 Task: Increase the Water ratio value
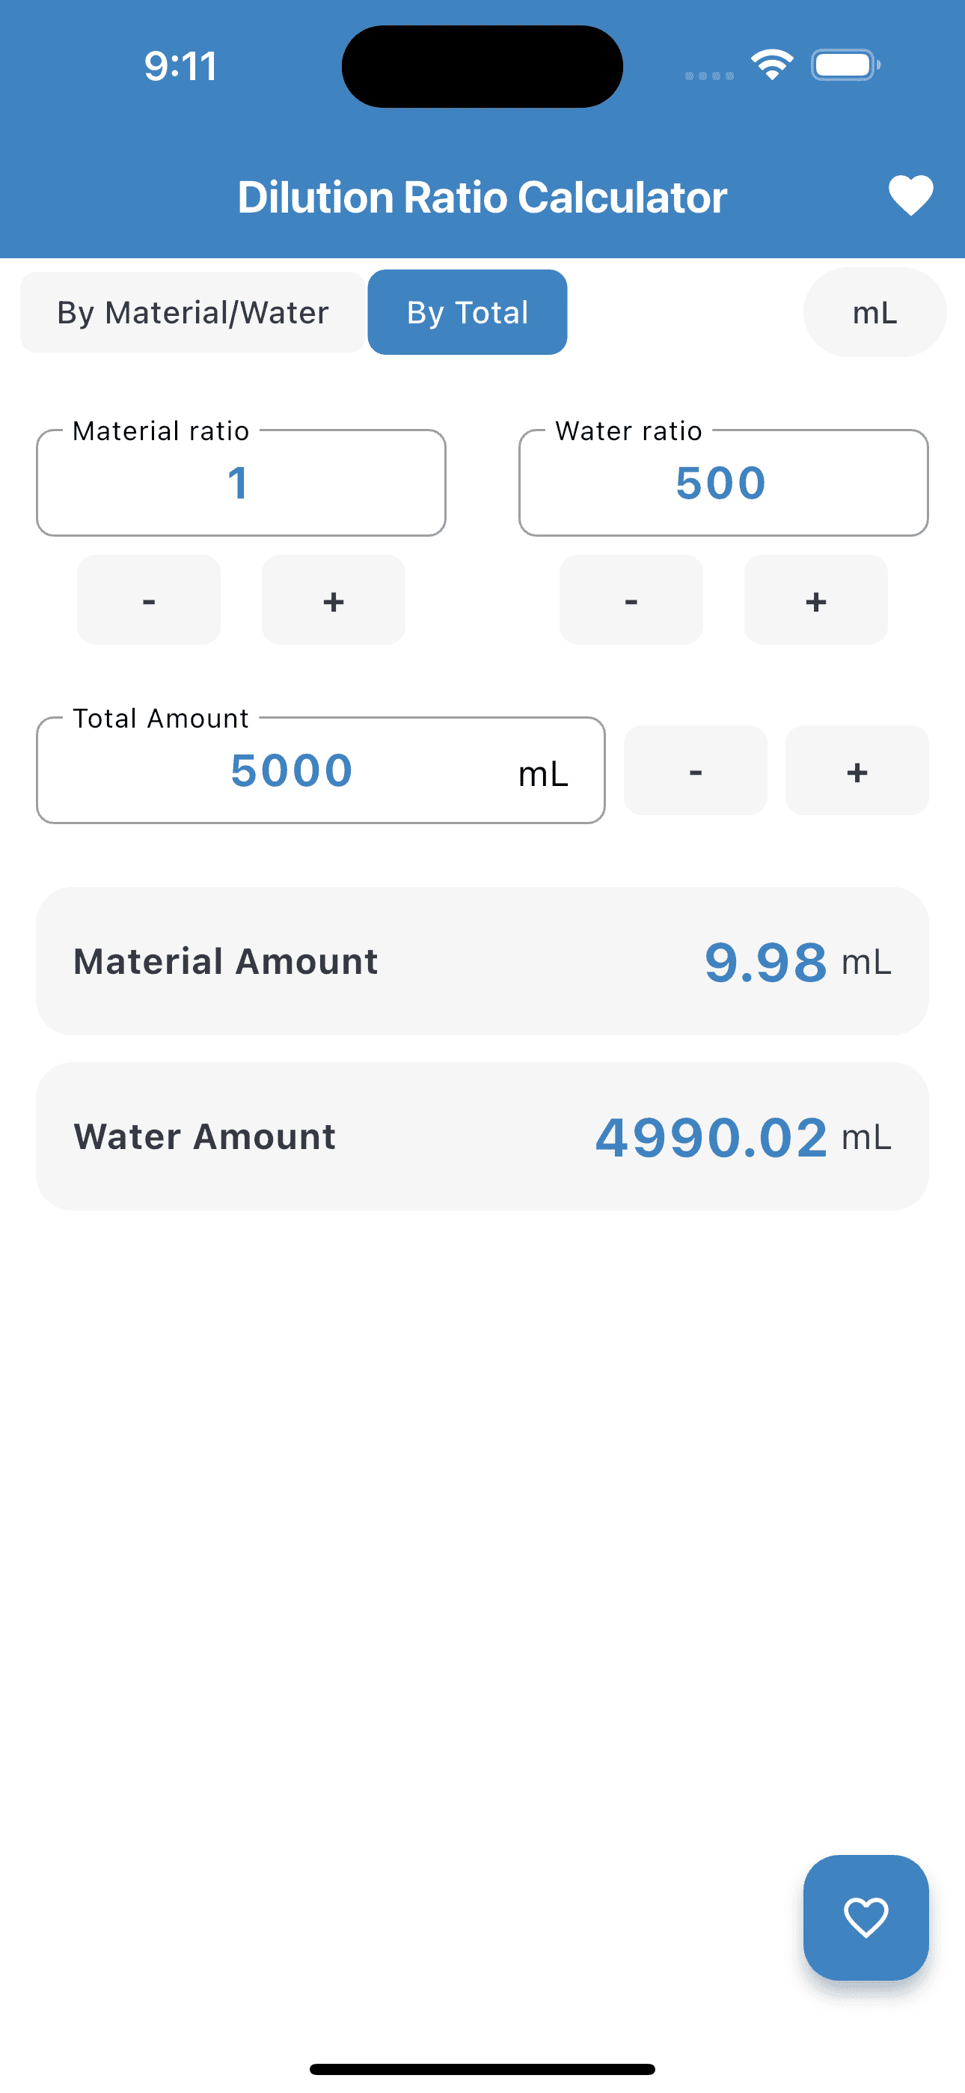[x=815, y=600]
